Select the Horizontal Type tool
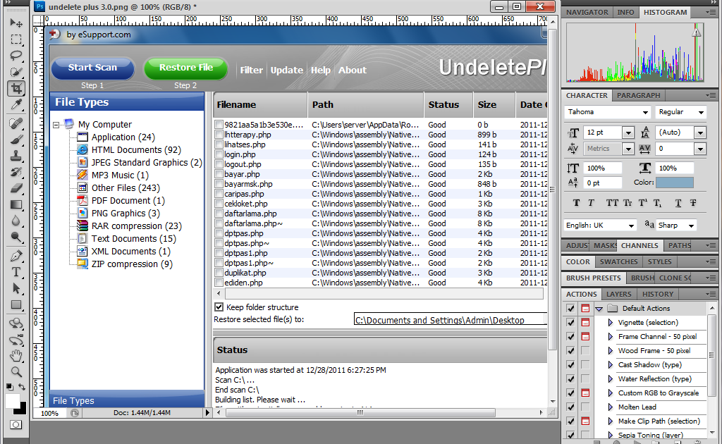The width and height of the screenshot is (722, 444). tap(16, 272)
